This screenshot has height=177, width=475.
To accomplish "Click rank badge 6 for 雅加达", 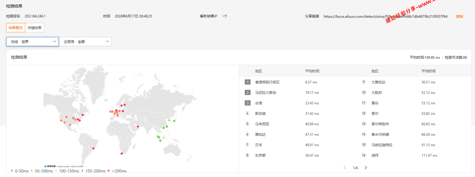I will (247, 134).
